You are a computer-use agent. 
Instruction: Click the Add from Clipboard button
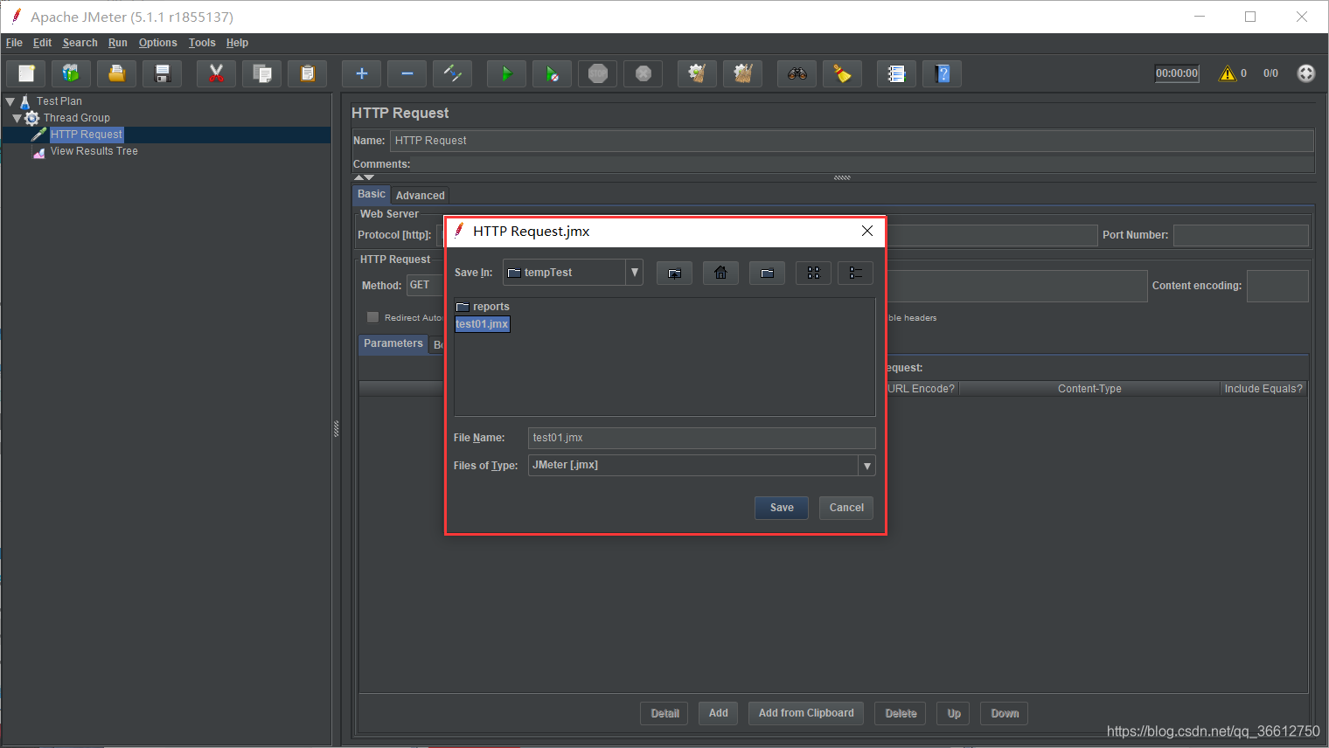[806, 713]
